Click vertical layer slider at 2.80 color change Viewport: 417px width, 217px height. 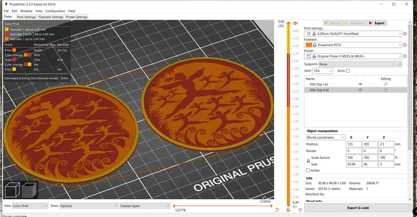288,106
